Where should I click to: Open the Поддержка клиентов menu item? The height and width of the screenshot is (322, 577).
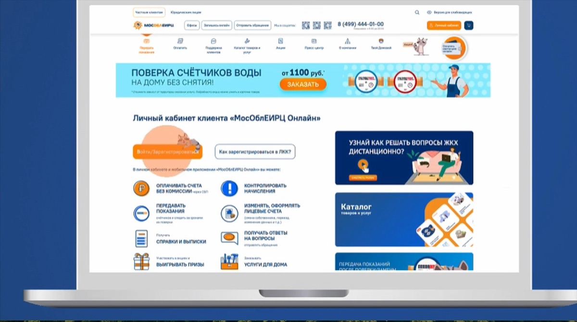tap(213, 46)
